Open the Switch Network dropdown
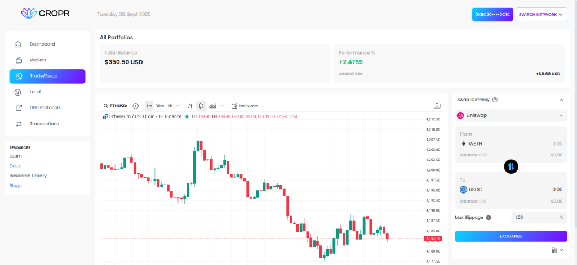 [541, 14]
